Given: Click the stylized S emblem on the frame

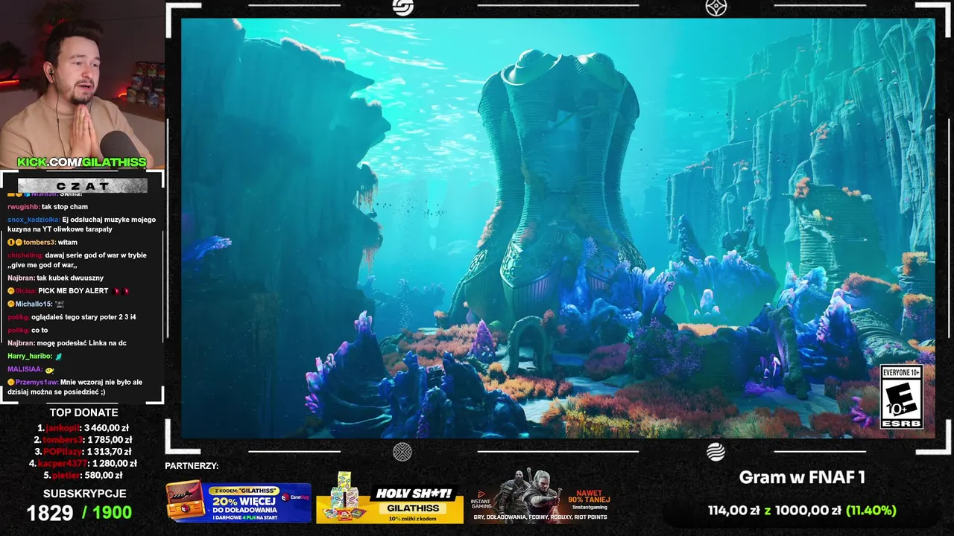Looking at the screenshot, I should click(x=402, y=7).
